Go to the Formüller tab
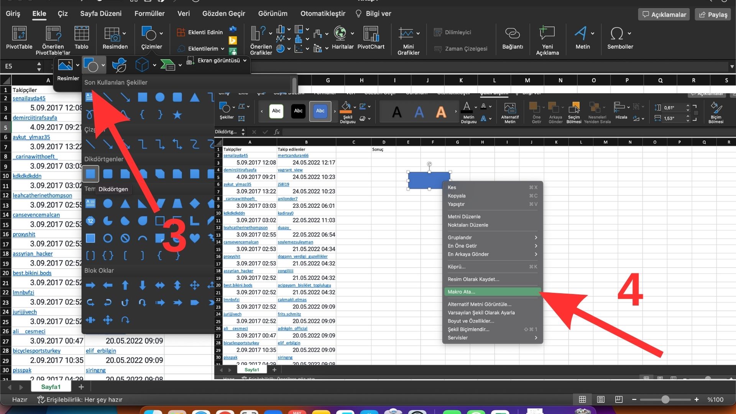This screenshot has height=414, width=736. 149,14
